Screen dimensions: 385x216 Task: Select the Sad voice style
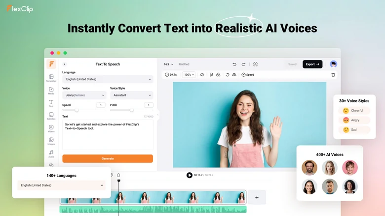click(354, 129)
